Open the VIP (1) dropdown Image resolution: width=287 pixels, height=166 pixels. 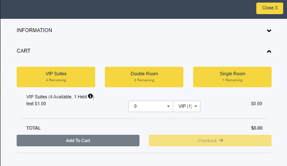(186, 107)
